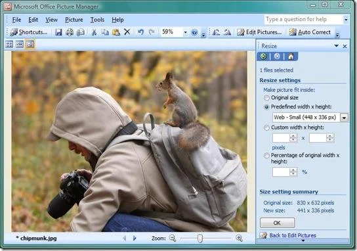Select Percentage of original width x height
Image resolution: width=357 pixels, height=251 pixels.
coord(266,156)
